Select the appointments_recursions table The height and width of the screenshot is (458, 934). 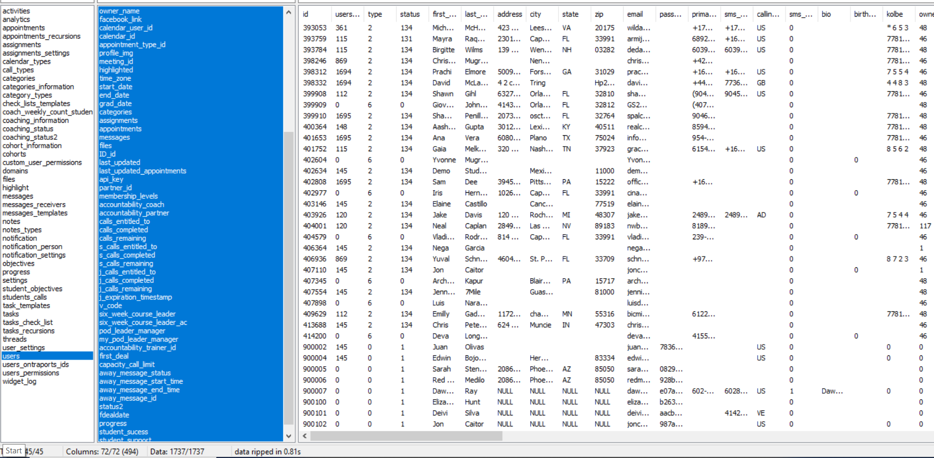(42, 36)
